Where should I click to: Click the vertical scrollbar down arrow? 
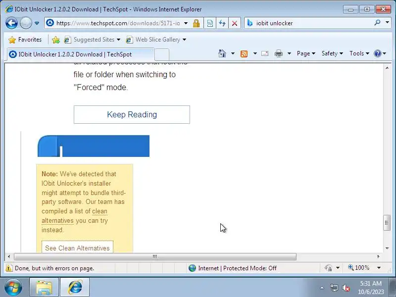387,248
